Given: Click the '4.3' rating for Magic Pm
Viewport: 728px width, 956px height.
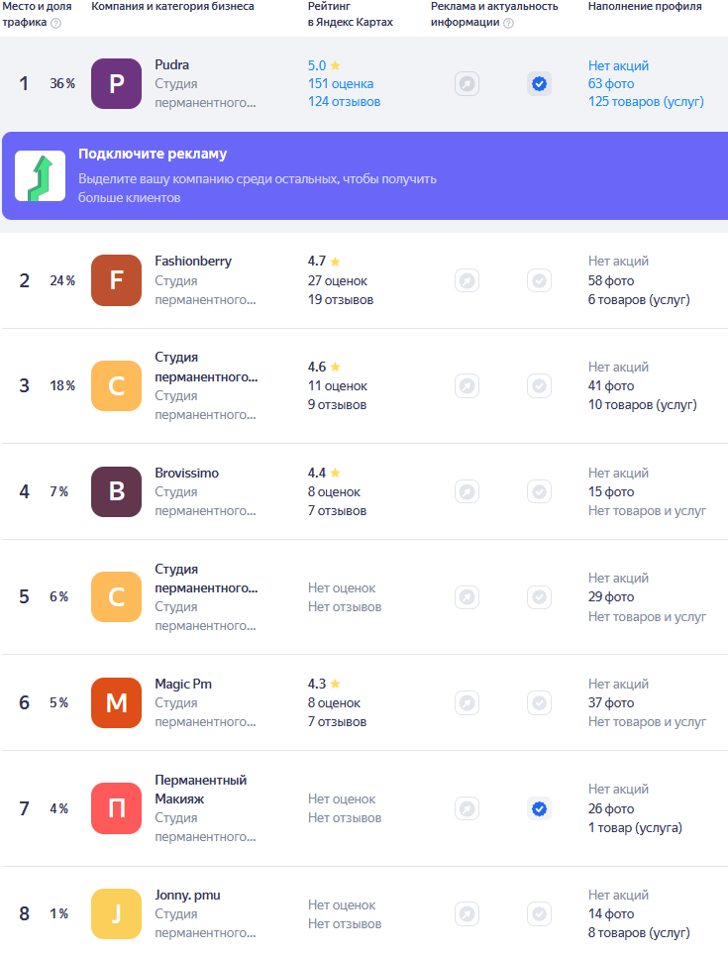Looking at the screenshot, I should pos(317,684).
